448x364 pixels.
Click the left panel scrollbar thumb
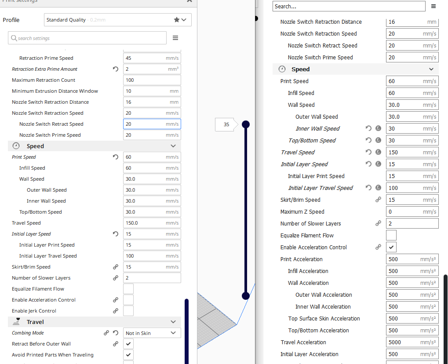pyautogui.click(x=186, y=331)
